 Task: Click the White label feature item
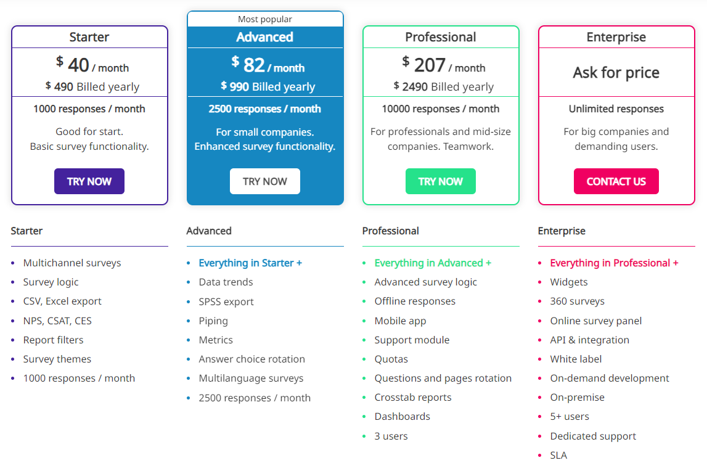576,359
